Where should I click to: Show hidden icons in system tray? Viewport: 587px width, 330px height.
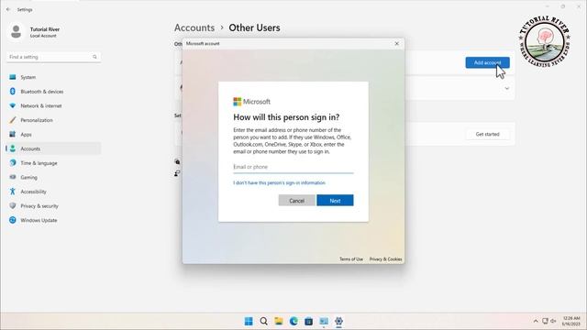coord(536,321)
